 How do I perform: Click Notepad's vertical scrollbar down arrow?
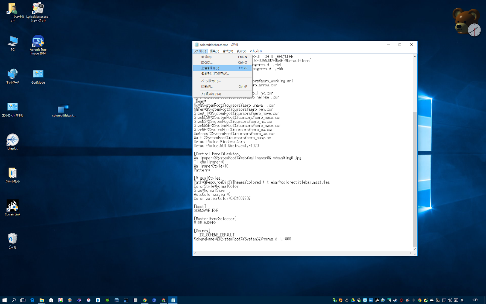[x=415, y=249]
